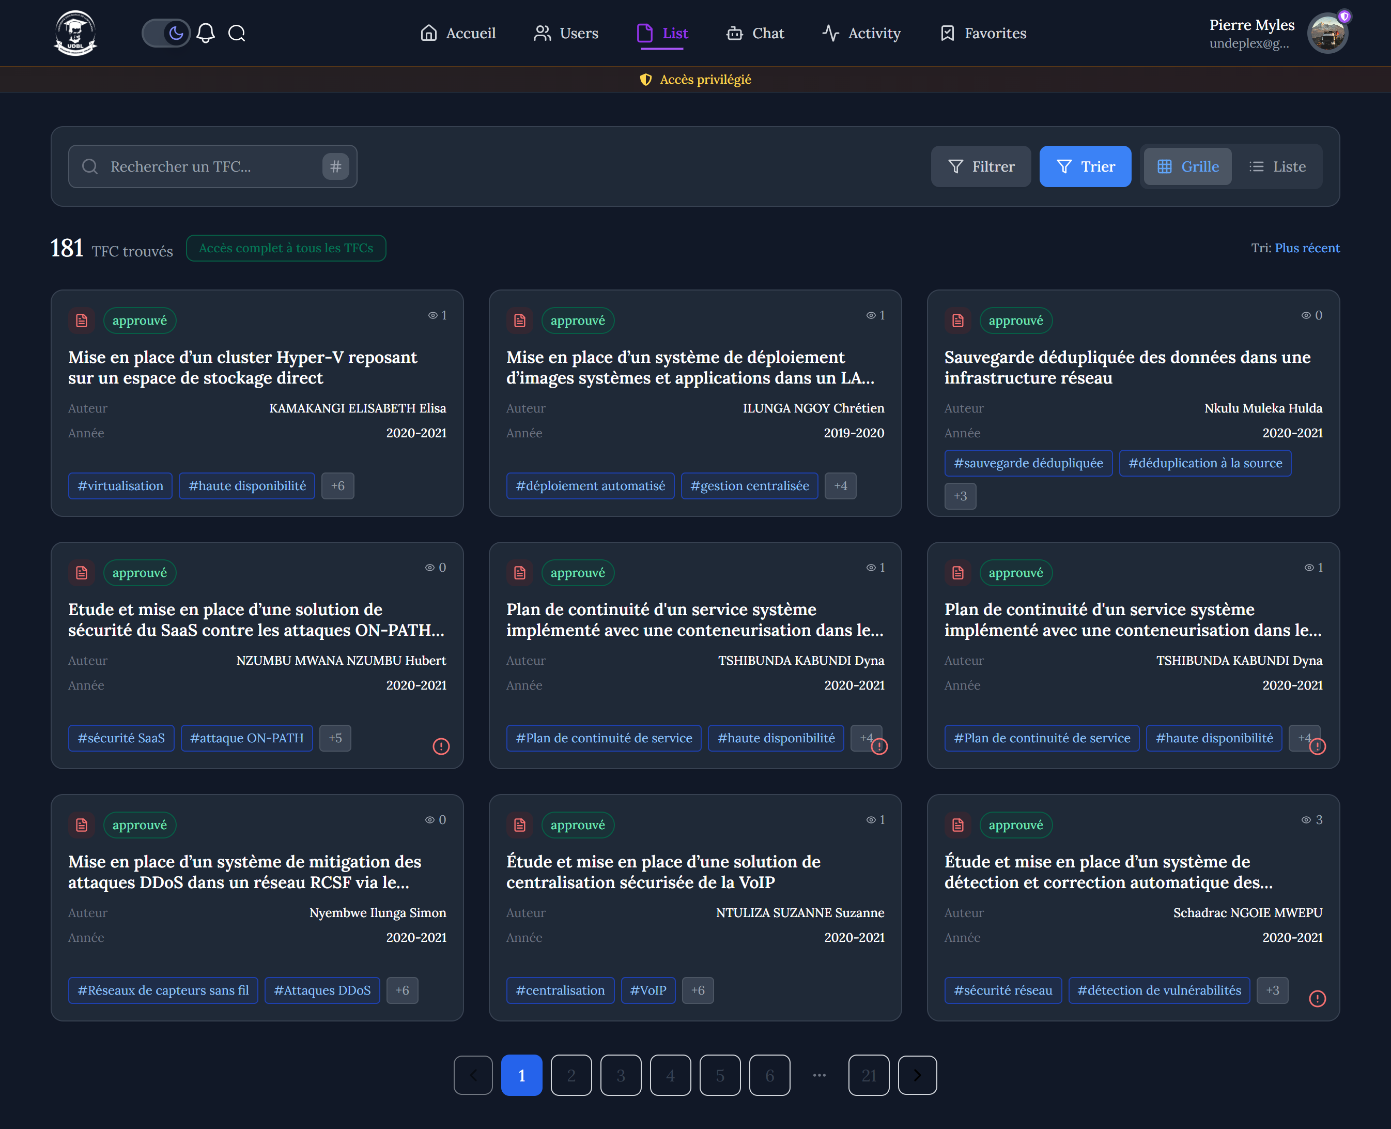Click the hashtag button in search field
This screenshot has width=1391, height=1129.
(335, 166)
